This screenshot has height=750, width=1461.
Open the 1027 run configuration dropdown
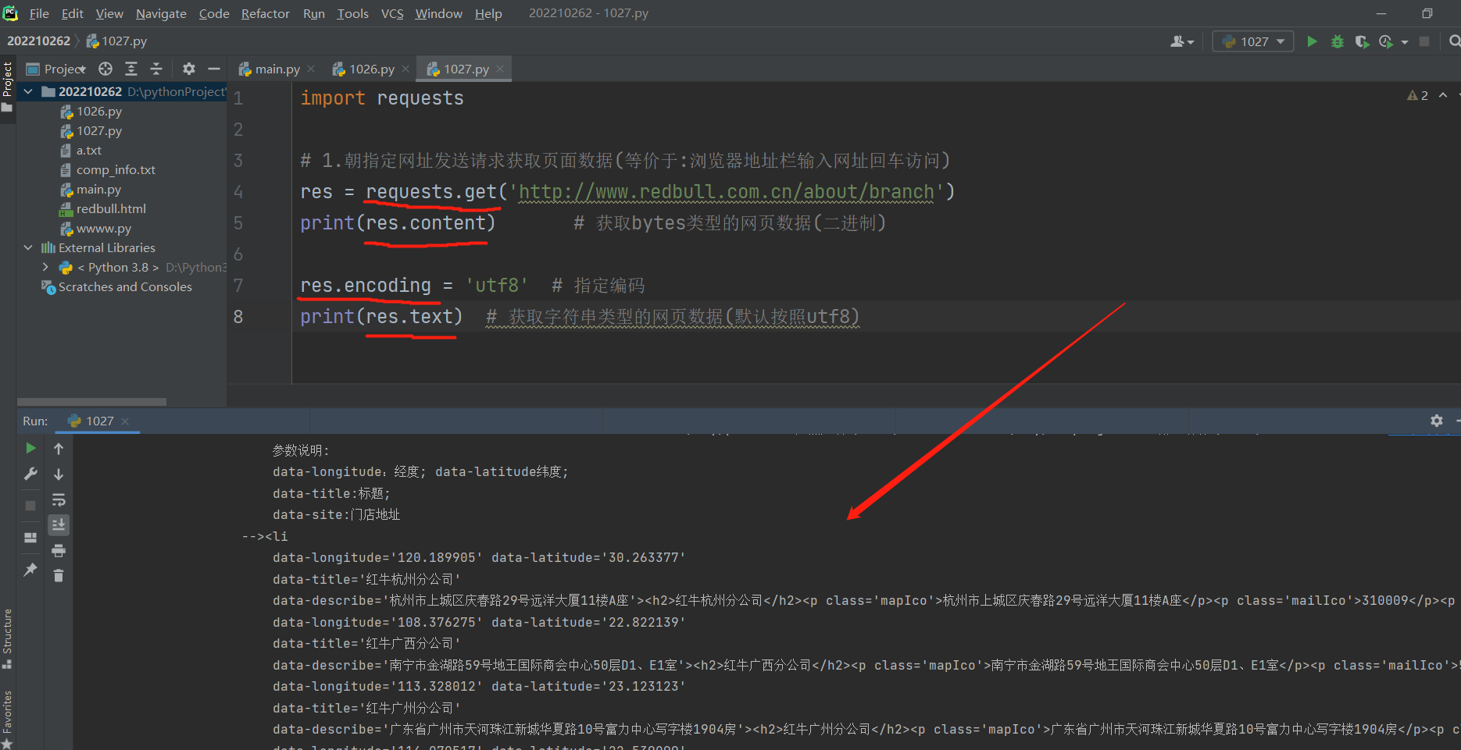[1253, 41]
